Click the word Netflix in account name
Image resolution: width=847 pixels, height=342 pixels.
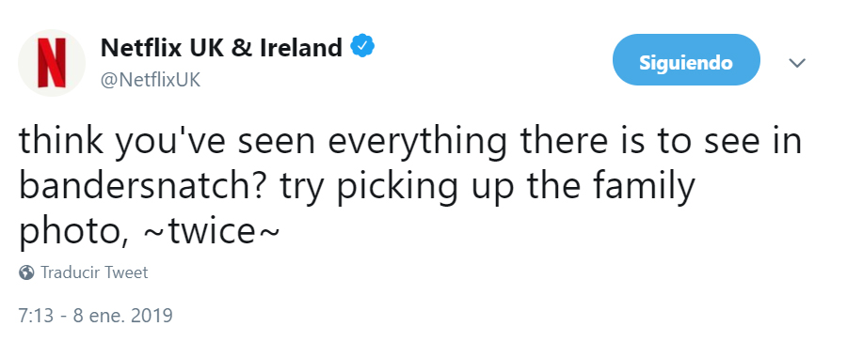pos(140,48)
